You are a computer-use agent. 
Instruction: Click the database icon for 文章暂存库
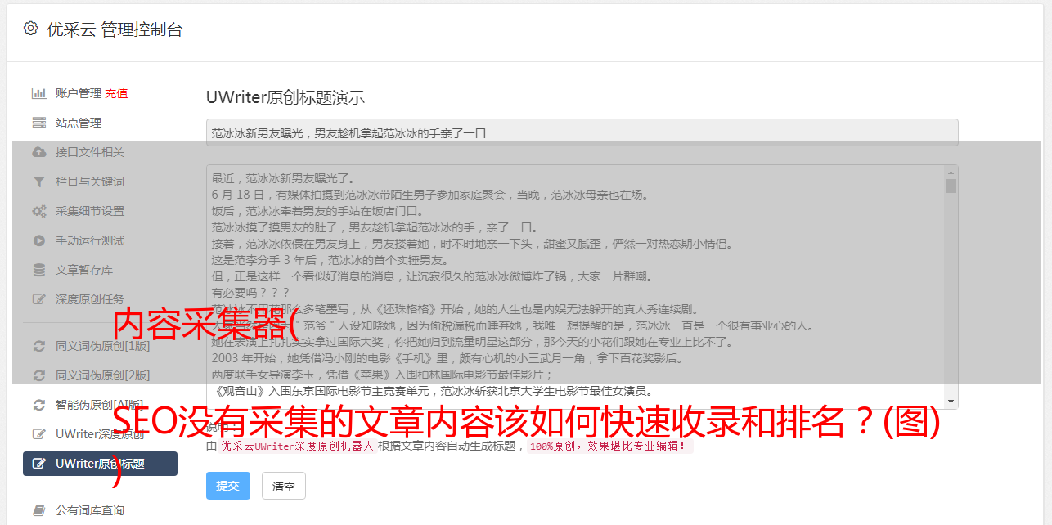(x=38, y=270)
